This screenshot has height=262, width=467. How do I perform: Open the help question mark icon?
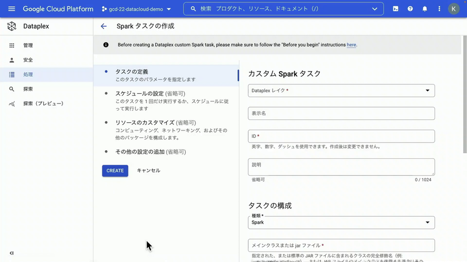(410, 9)
